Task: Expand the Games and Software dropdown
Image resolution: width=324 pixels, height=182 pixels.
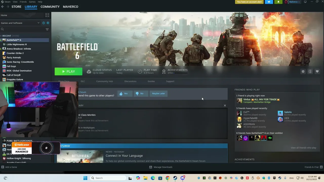Action: pos(20,23)
